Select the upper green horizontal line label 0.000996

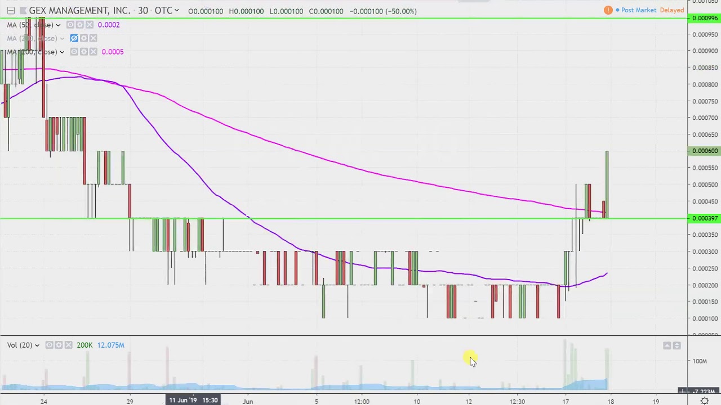click(x=705, y=18)
